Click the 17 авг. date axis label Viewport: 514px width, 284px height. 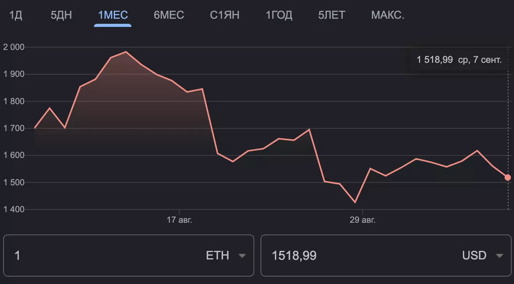[179, 220]
